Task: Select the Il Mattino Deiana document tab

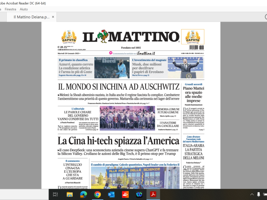Action: (31, 17)
